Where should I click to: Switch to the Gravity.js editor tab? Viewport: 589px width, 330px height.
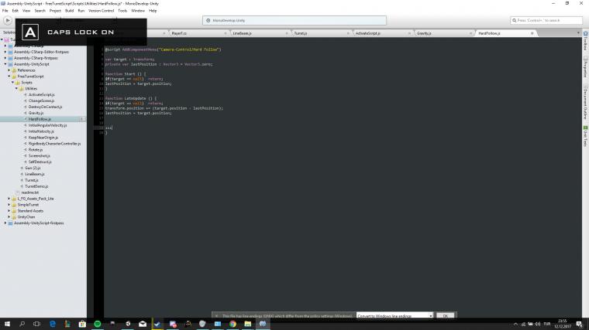pos(424,33)
